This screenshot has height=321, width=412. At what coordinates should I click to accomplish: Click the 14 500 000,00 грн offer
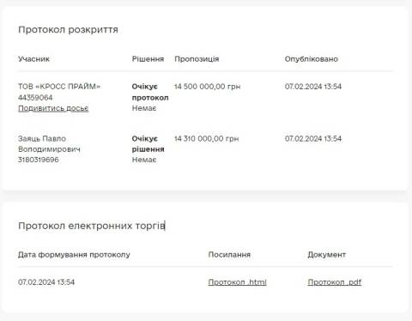pyautogui.click(x=208, y=87)
